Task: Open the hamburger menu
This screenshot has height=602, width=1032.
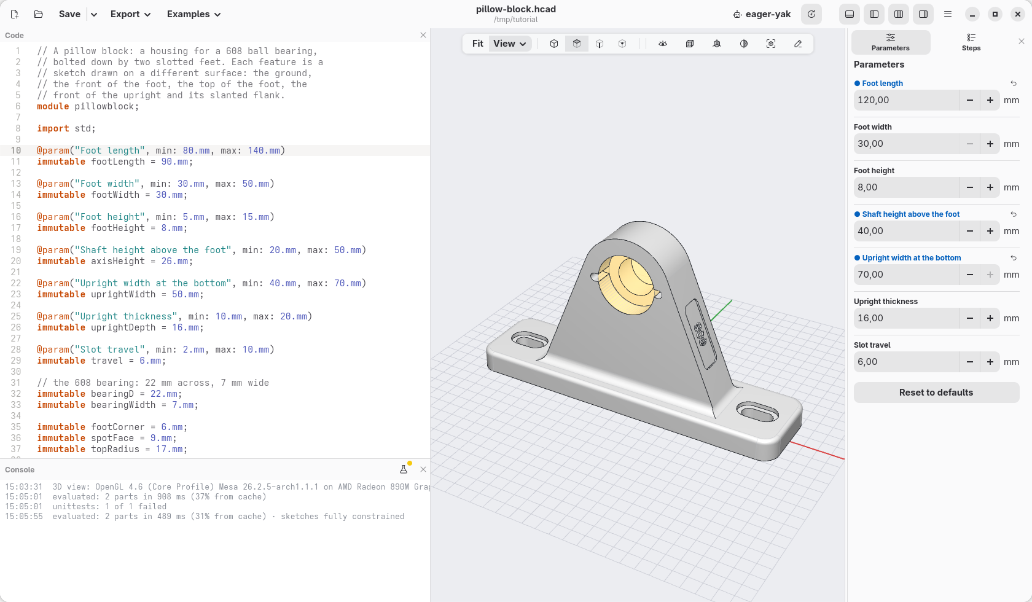Action: point(948,14)
